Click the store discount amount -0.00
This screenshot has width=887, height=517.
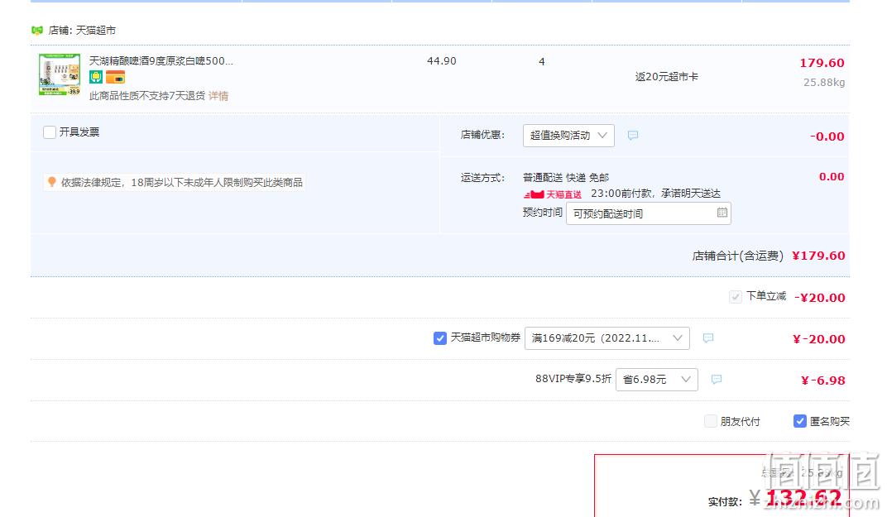point(827,136)
